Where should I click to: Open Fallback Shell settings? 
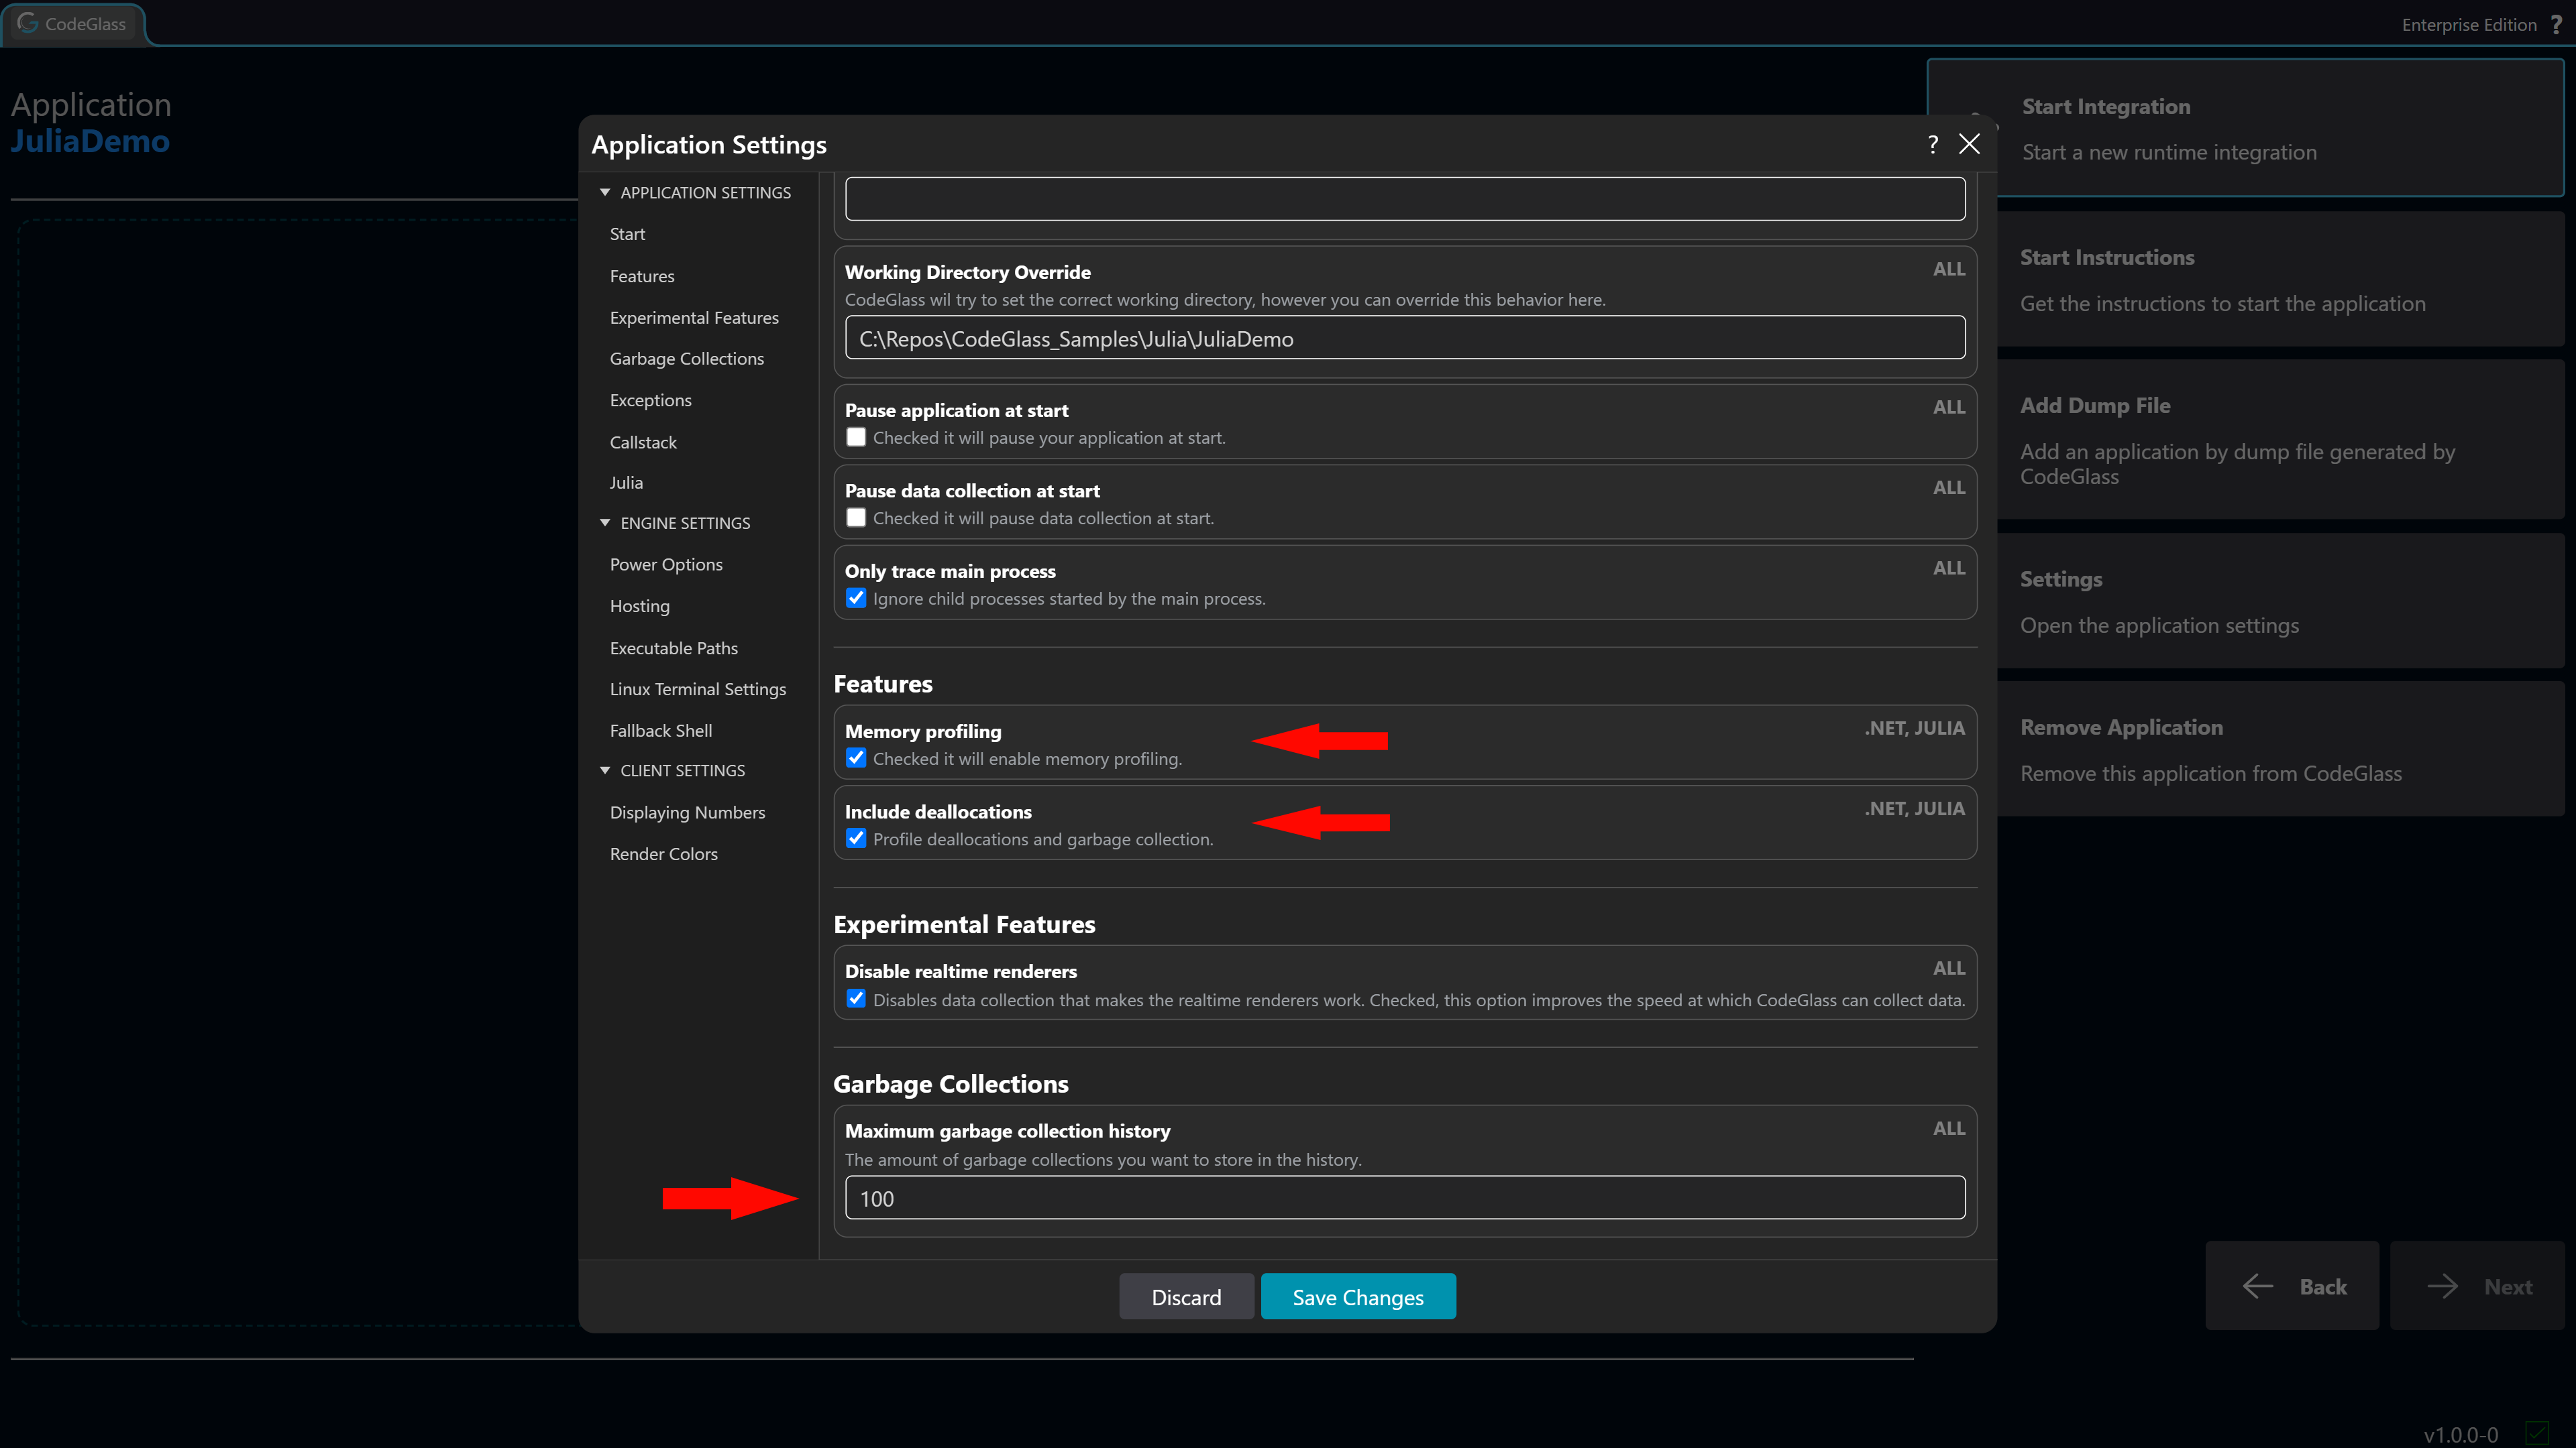pos(661,731)
